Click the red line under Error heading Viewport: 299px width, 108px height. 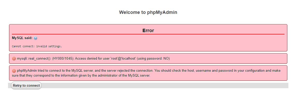[148, 34]
